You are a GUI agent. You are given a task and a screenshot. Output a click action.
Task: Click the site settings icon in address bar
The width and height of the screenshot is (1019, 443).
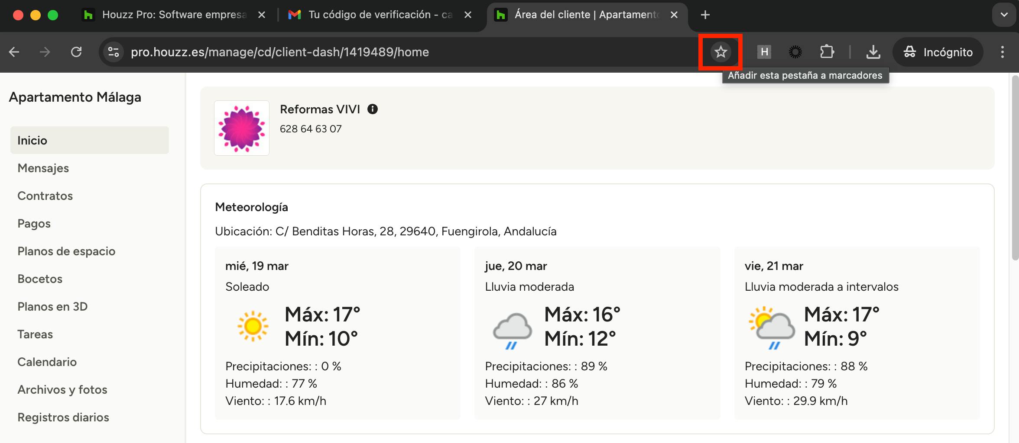point(114,52)
